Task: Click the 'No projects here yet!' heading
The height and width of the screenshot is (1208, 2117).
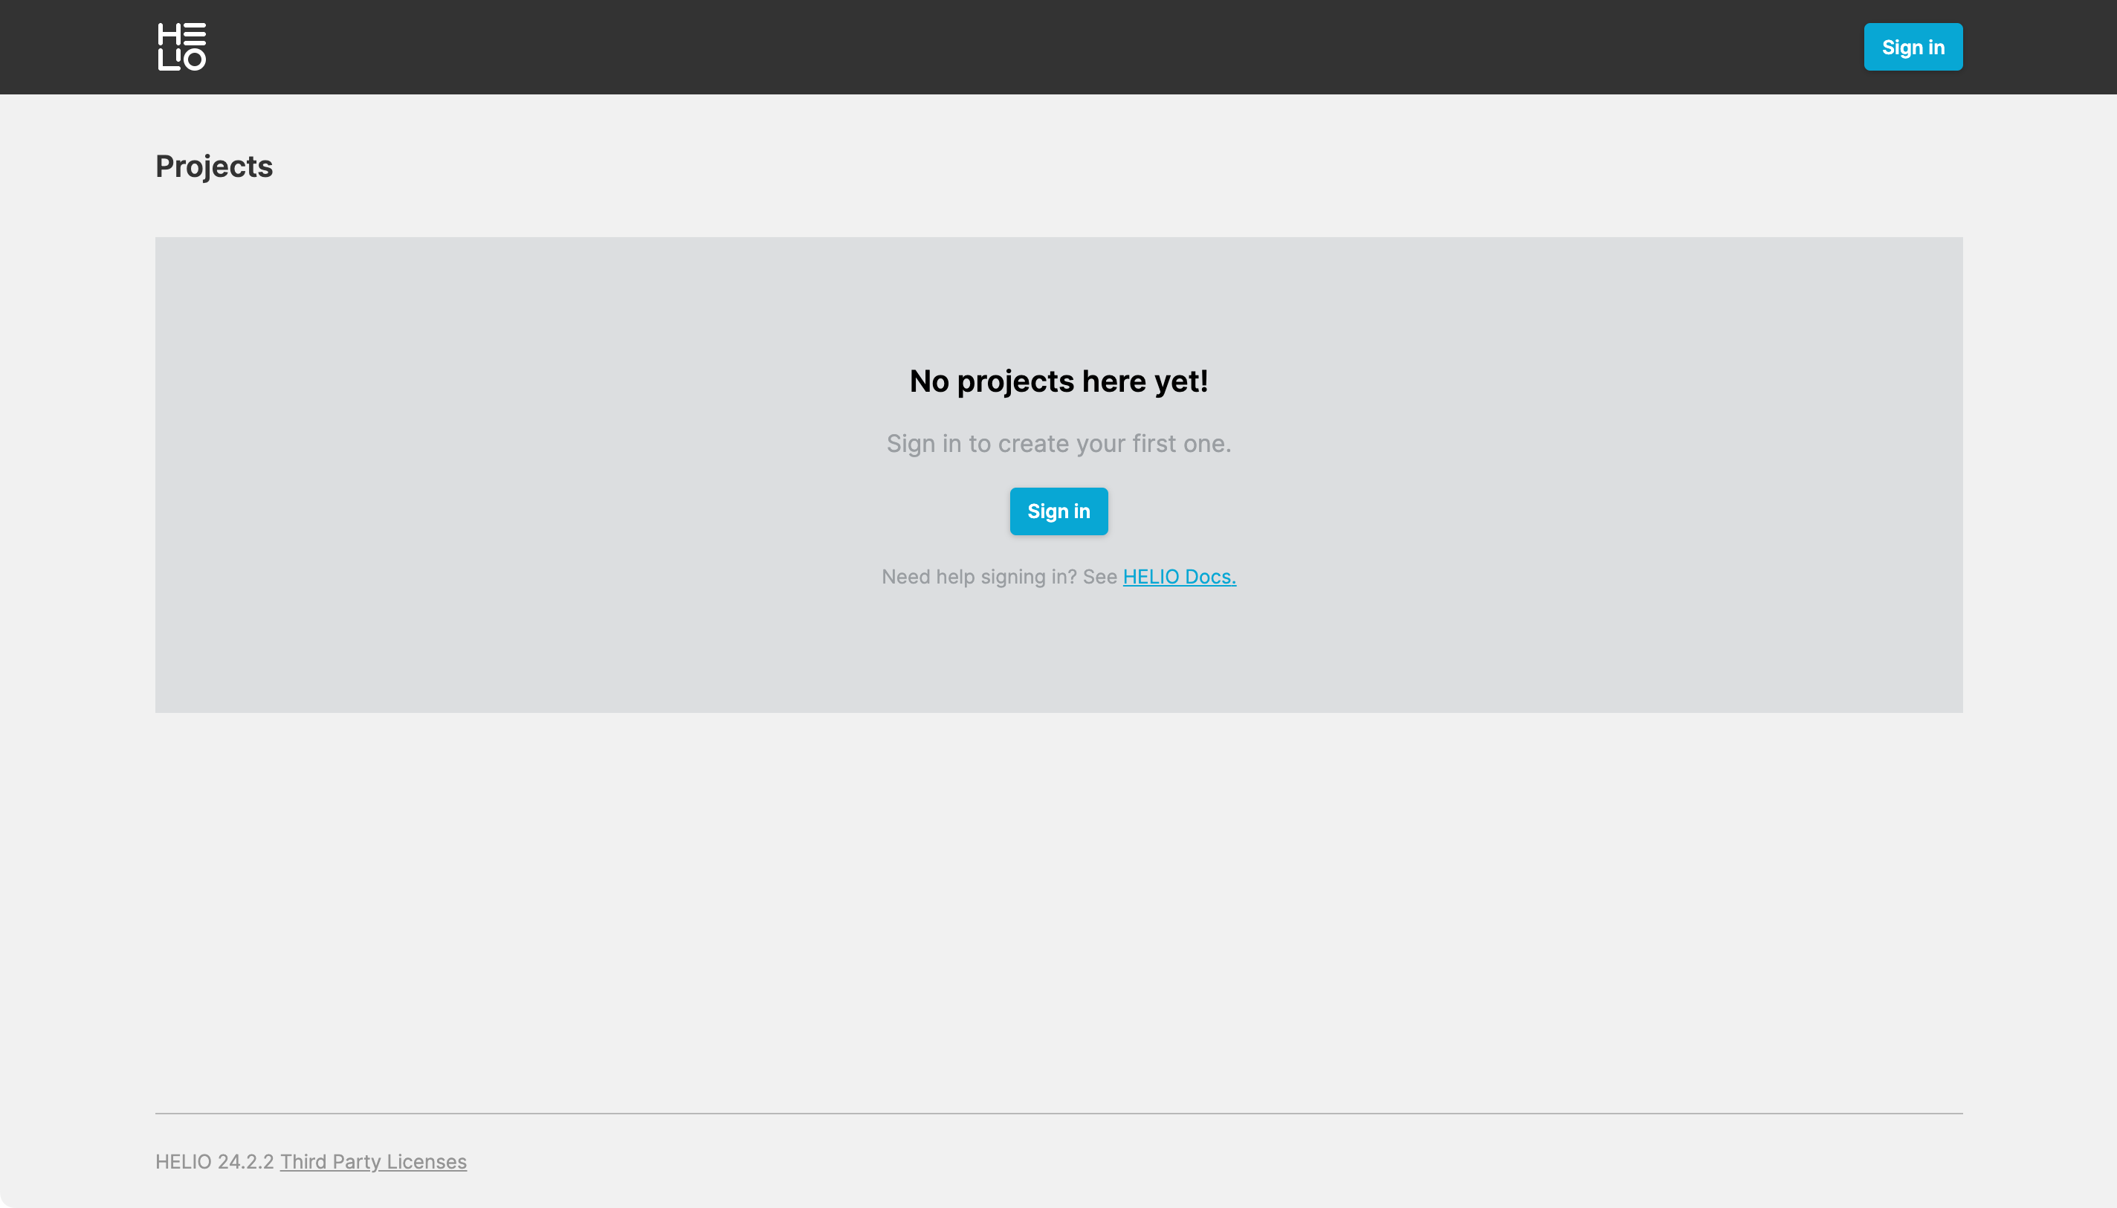Action: [1058, 381]
